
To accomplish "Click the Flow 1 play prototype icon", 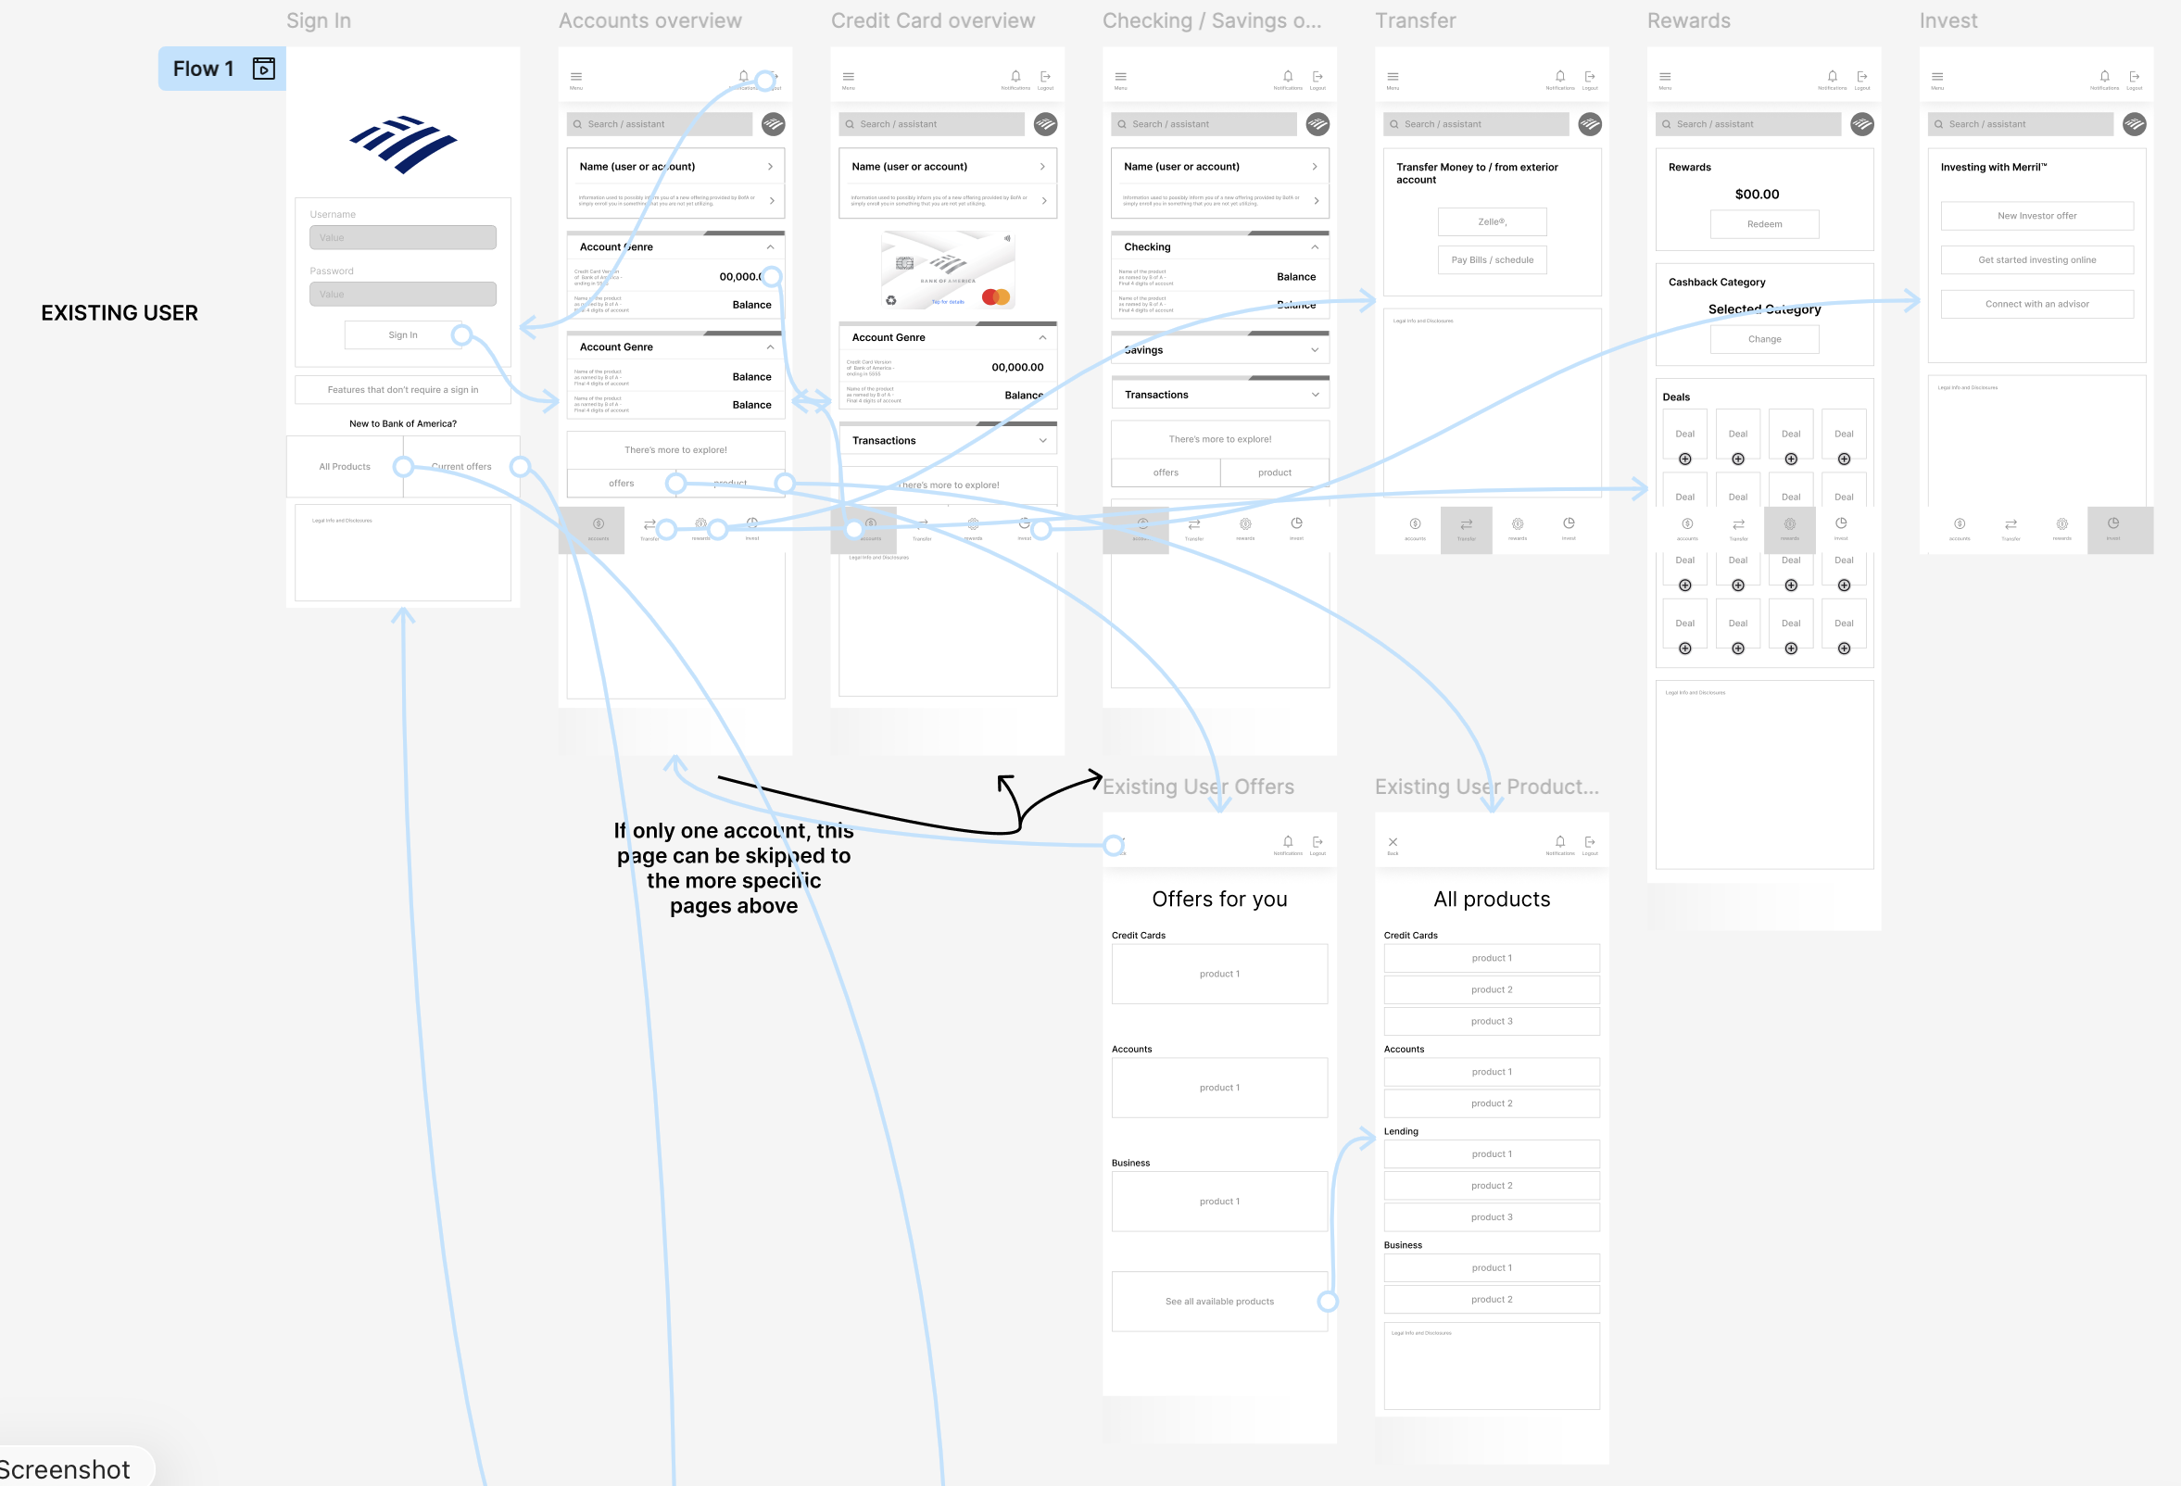I will coord(264,69).
